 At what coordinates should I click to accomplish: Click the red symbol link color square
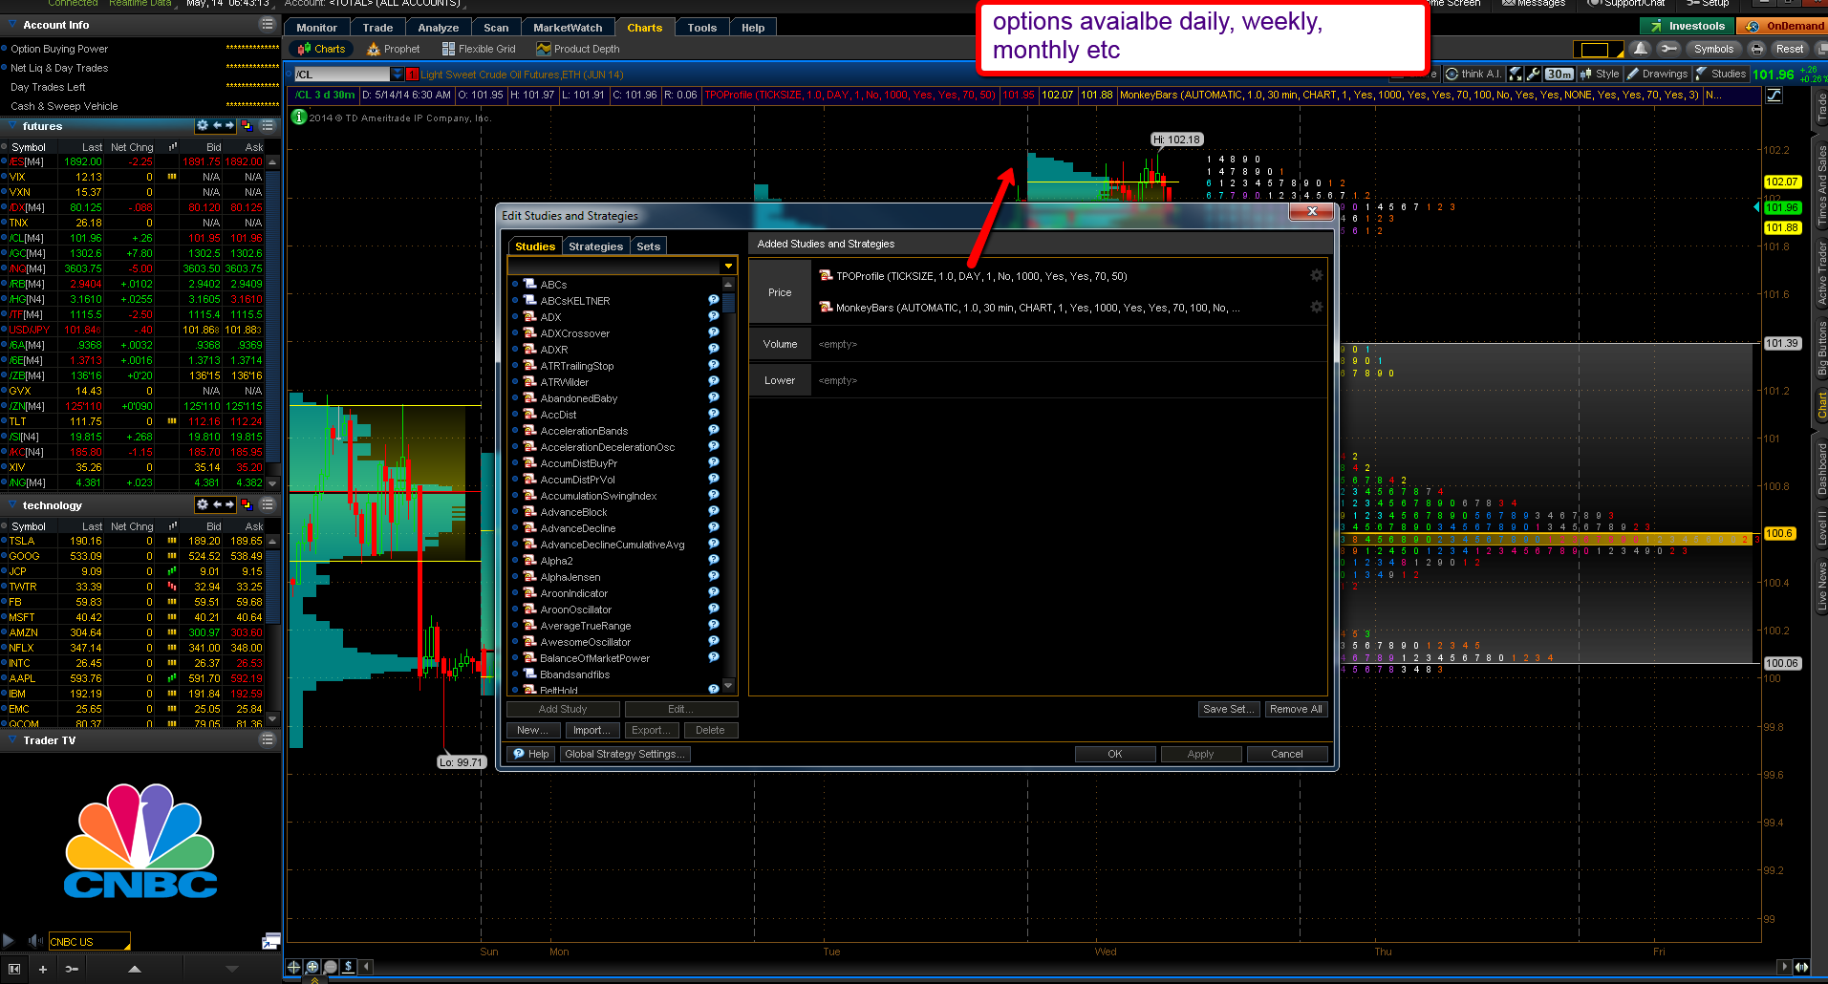[412, 74]
